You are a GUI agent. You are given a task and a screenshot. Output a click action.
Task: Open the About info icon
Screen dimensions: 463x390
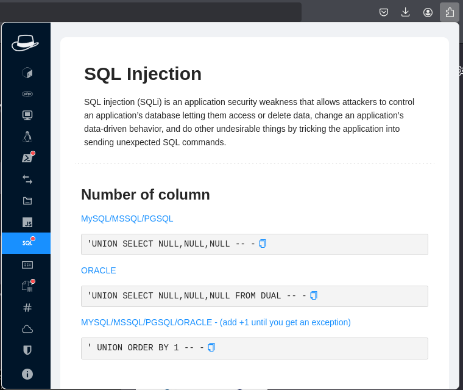click(x=27, y=374)
